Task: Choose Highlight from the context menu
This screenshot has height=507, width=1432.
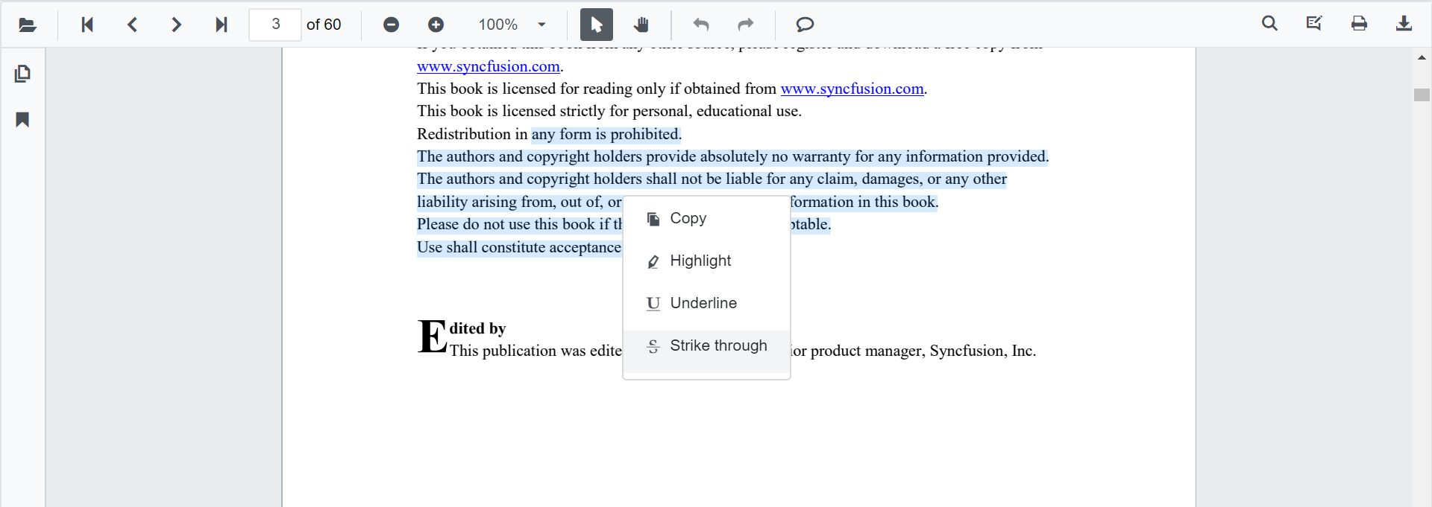Action: pos(706,261)
